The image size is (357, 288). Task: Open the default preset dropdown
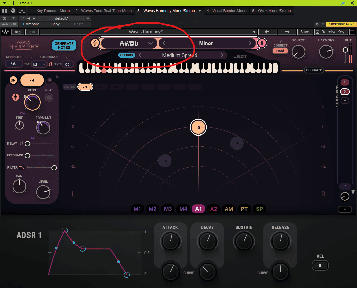click(63, 18)
